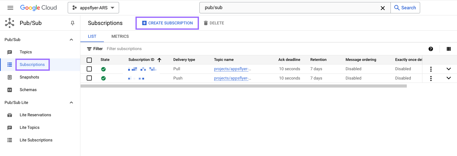This screenshot has width=457, height=156.
Task: Open the Pull subscription topic link
Action: coord(232,69)
